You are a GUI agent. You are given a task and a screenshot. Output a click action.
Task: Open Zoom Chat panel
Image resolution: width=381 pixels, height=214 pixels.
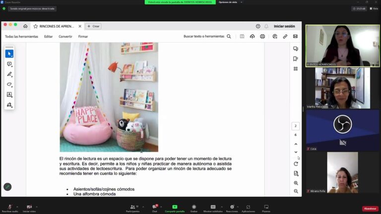click(x=155, y=208)
